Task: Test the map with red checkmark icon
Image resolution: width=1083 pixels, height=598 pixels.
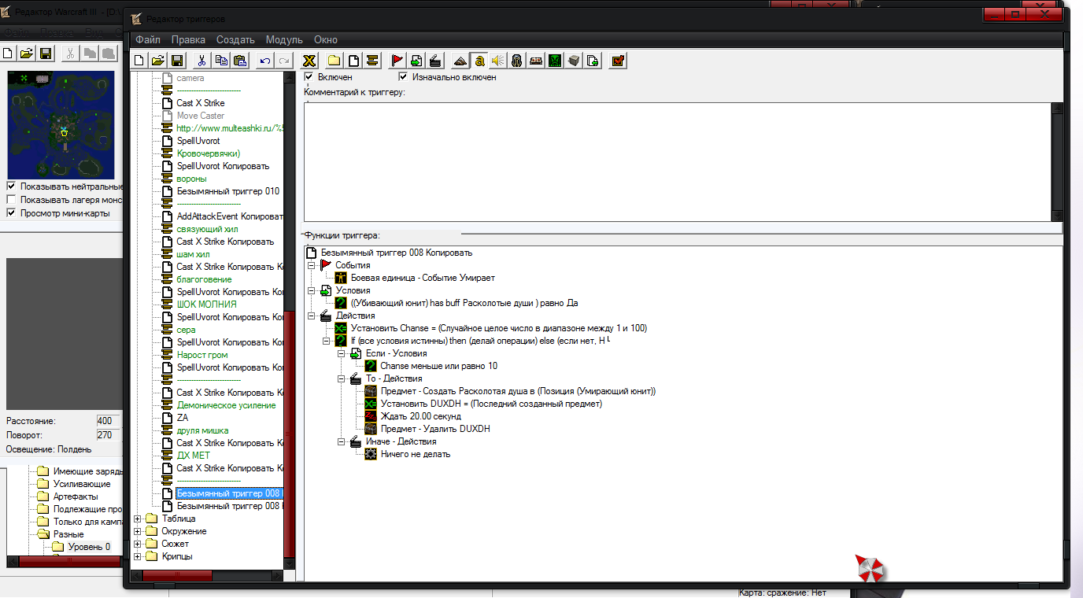Action: (618, 61)
